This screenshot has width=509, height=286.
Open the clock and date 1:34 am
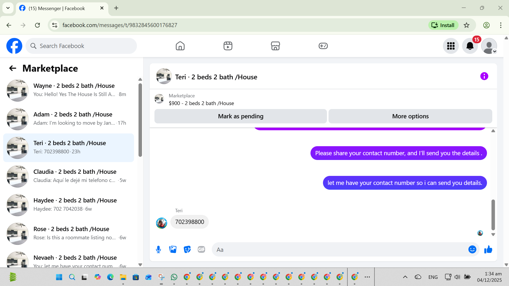pos(490,277)
